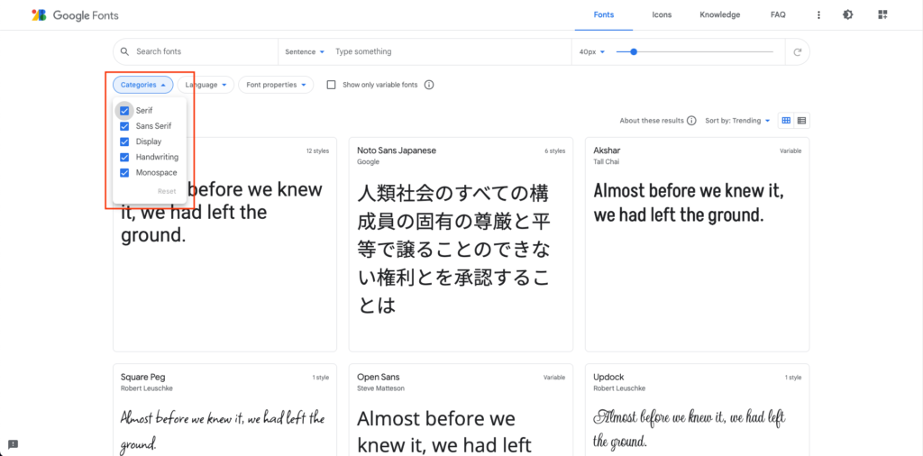
Task: Click the '6 styles' label
Action: [x=554, y=151]
